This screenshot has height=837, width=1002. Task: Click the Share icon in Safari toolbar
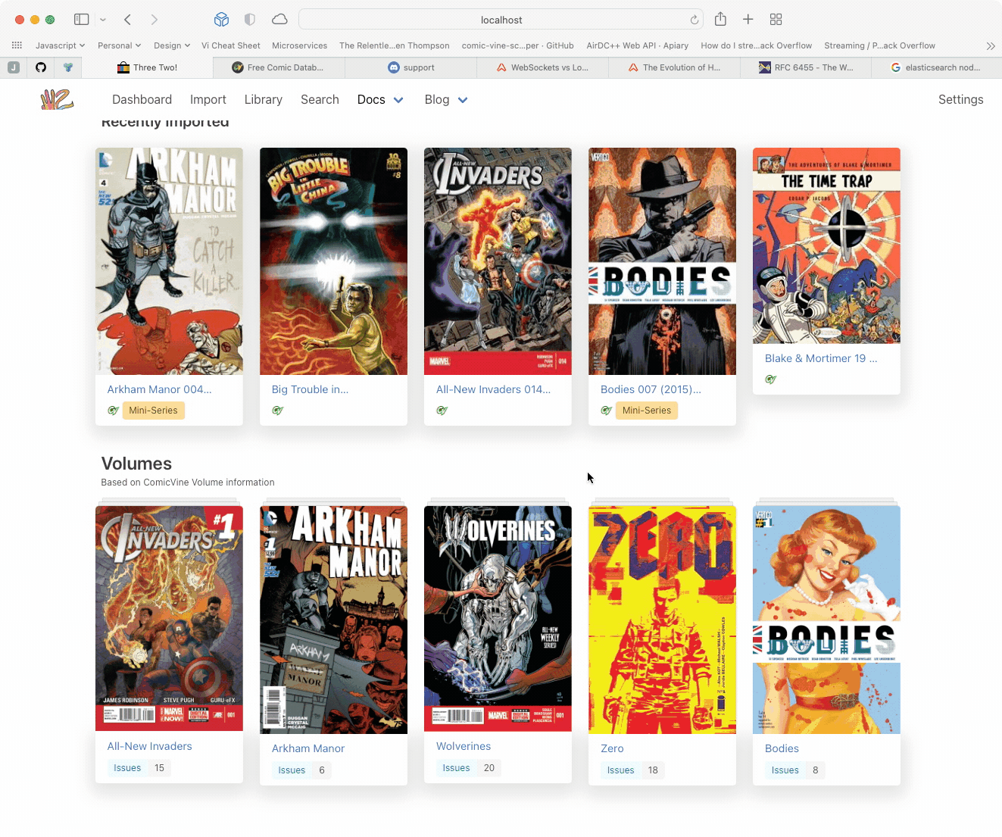720,20
